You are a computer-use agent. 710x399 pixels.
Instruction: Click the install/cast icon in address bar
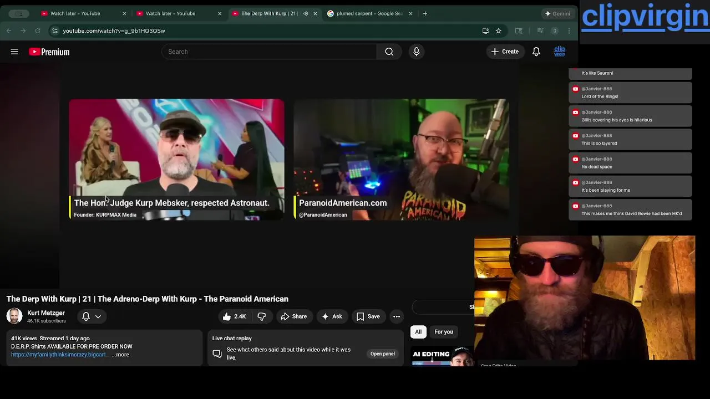[x=485, y=31]
